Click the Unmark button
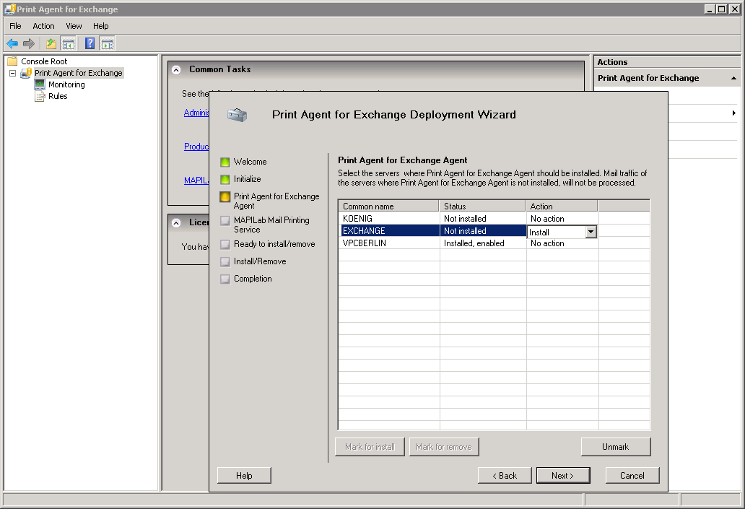 (x=615, y=447)
